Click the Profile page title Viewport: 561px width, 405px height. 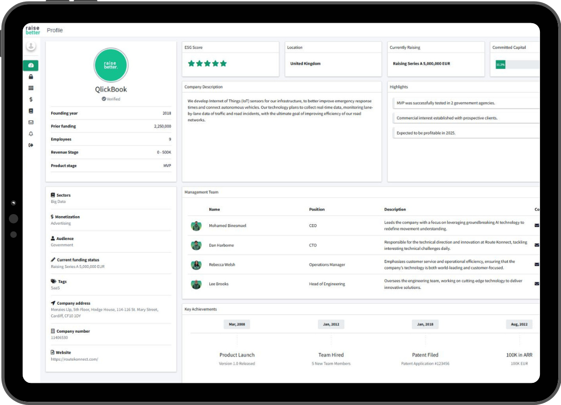pos(55,31)
